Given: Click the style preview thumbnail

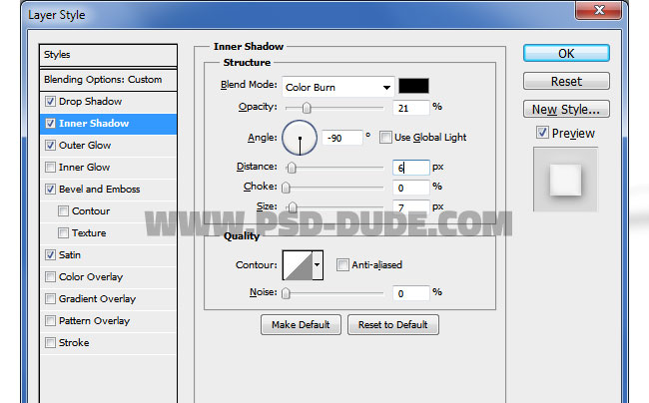Looking at the screenshot, I should tap(565, 180).
